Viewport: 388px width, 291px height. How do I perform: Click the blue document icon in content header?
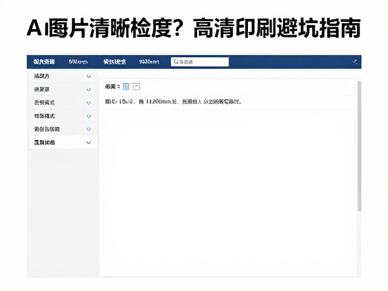click(x=126, y=87)
